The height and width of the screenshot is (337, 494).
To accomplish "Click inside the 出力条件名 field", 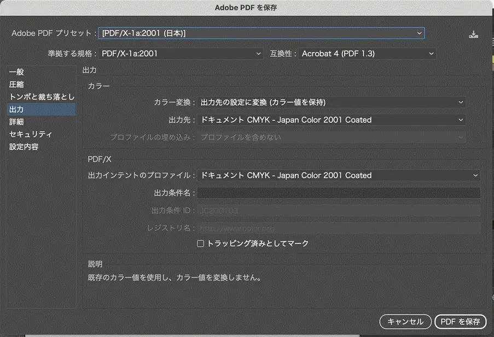I will tap(339, 193).
